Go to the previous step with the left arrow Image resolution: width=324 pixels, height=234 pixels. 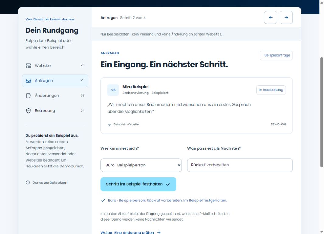click(x=270, y=18)
